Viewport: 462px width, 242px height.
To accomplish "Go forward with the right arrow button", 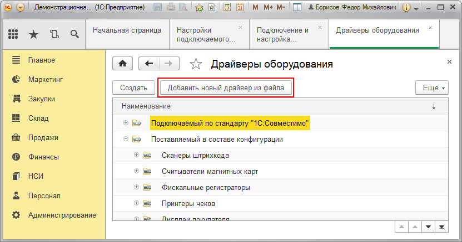I will click(169, 63).
